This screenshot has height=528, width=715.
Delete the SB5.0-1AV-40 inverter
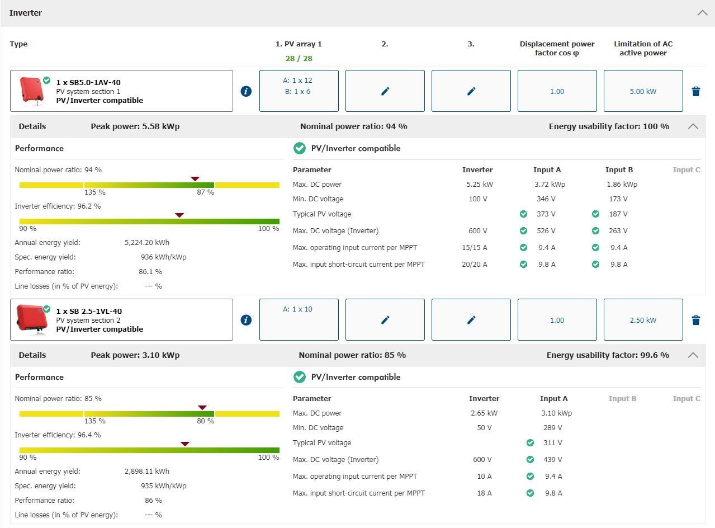[x=696, y=91]
